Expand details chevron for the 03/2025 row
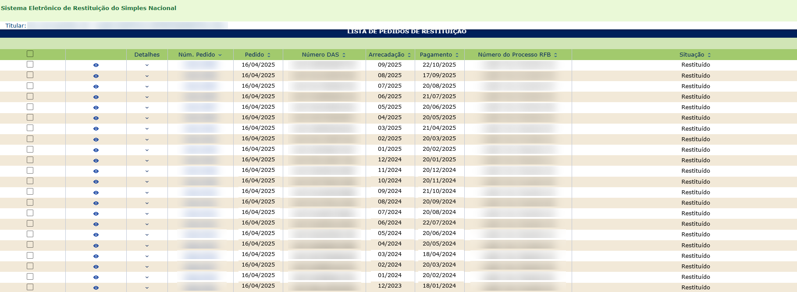 coord(147,128)
